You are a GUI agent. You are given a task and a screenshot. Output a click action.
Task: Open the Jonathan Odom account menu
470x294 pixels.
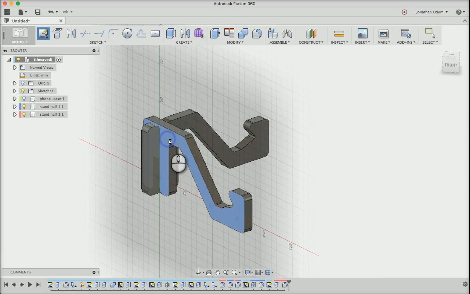coord(432,12)
